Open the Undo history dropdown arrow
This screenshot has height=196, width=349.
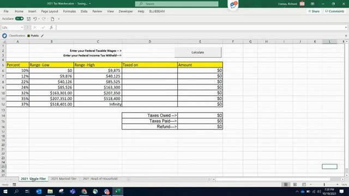point(39,19)
